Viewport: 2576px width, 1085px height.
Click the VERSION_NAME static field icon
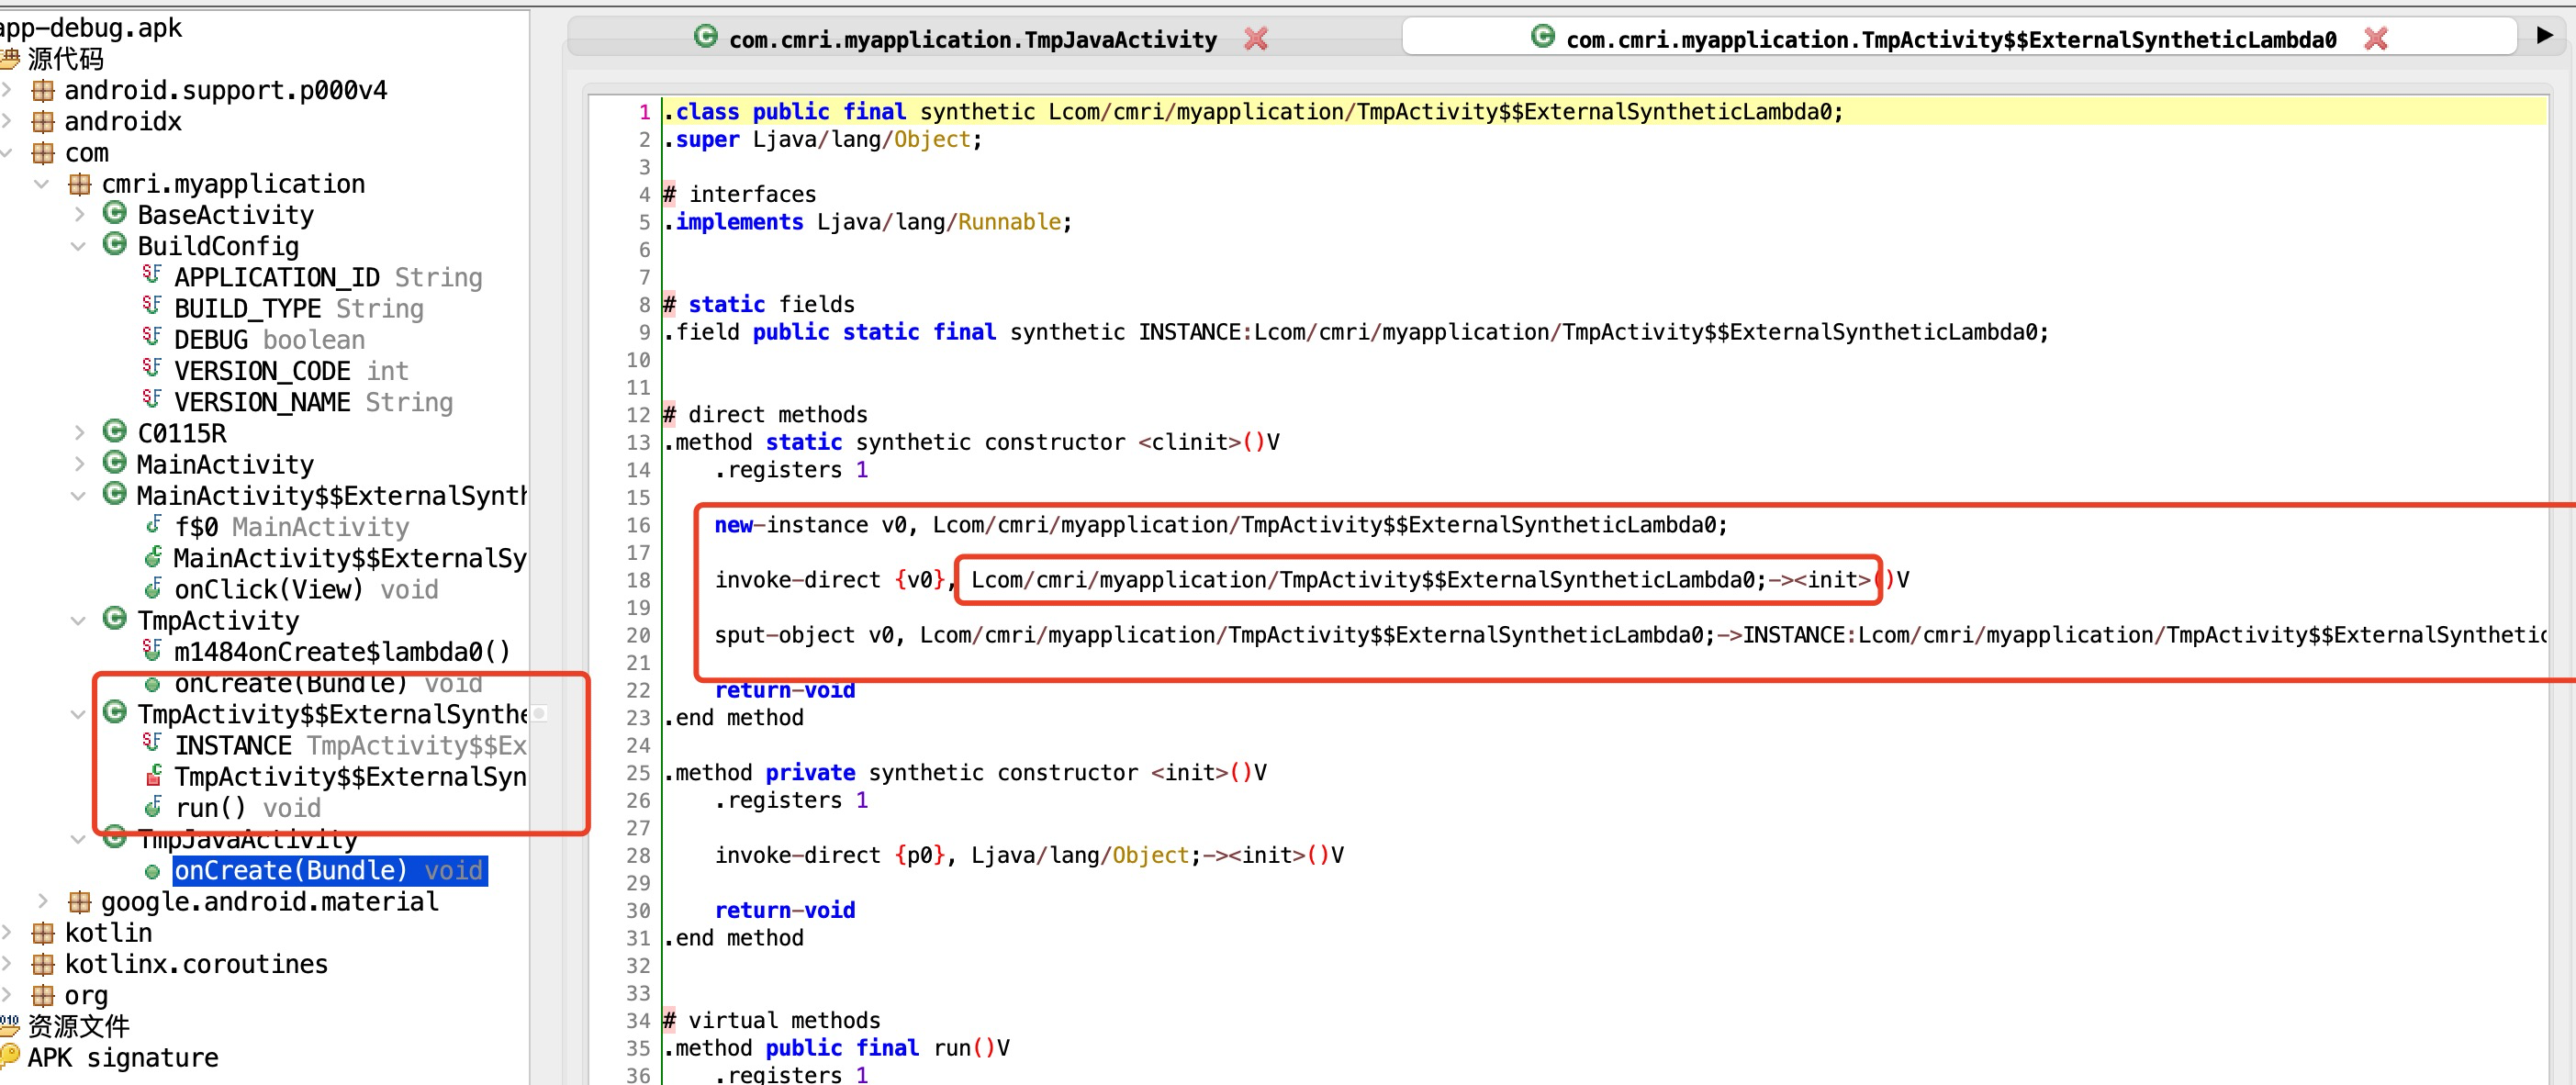tap(152, 399)
